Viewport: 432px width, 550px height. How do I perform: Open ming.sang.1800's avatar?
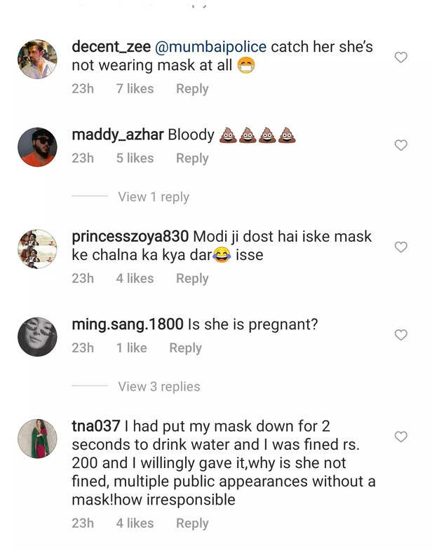pos(37,336)
